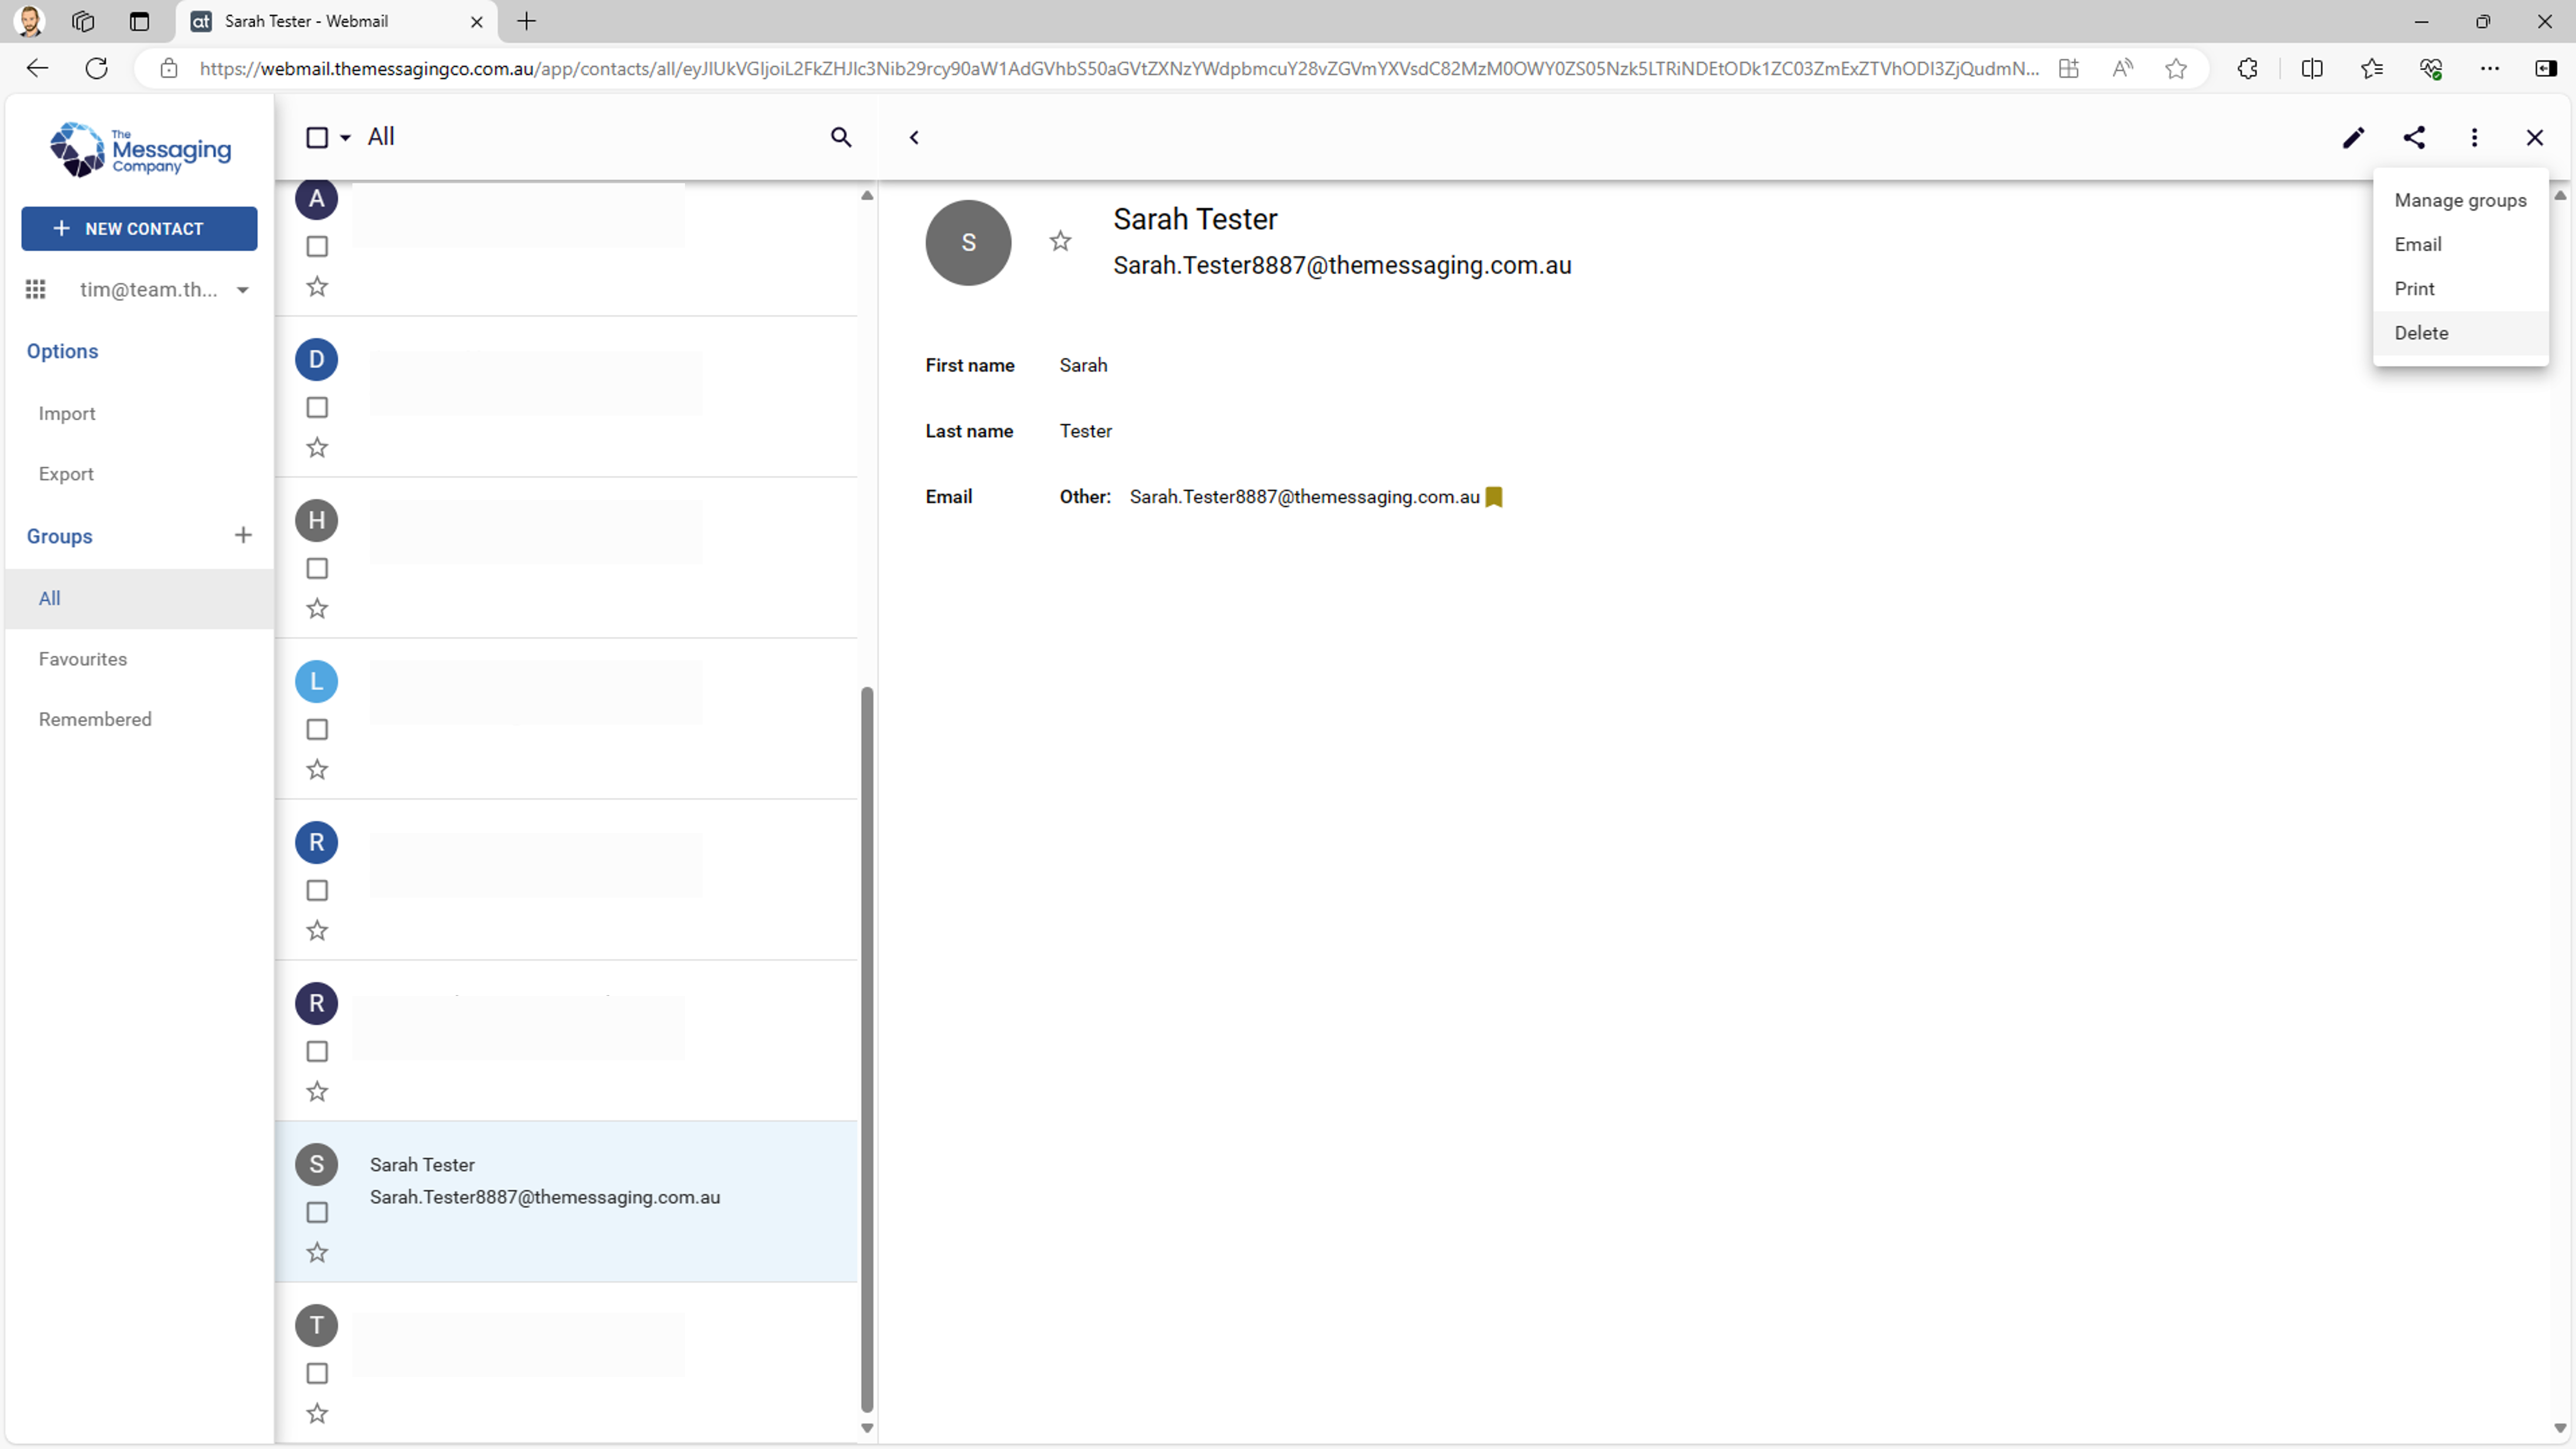Select Sarah Tester's row checkbox
This screenshot has height=1449, width=2576.
tap(317, 1212)
